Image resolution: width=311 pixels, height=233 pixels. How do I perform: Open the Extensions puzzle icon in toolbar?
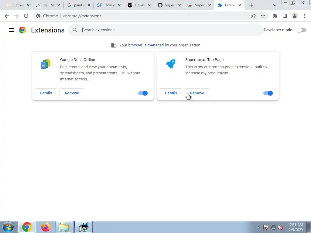click(275, 16)
